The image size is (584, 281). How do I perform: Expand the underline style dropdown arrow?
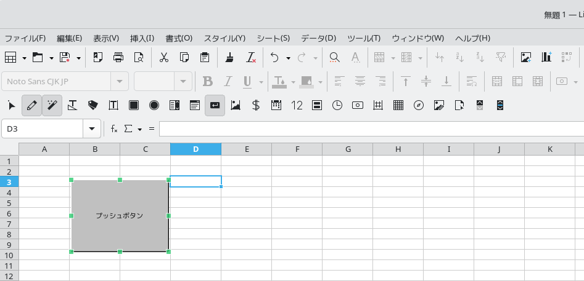(x=261, y=82)
